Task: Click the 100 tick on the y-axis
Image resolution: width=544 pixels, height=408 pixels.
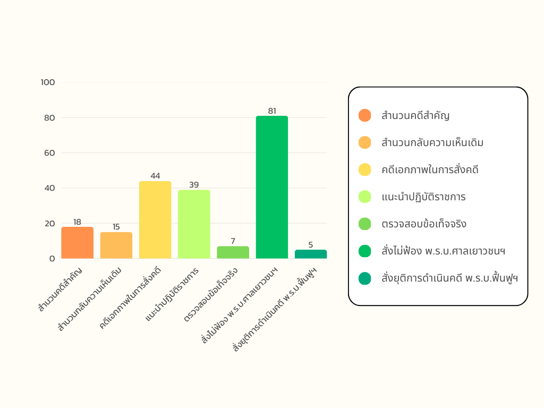Action: [48, 82]
